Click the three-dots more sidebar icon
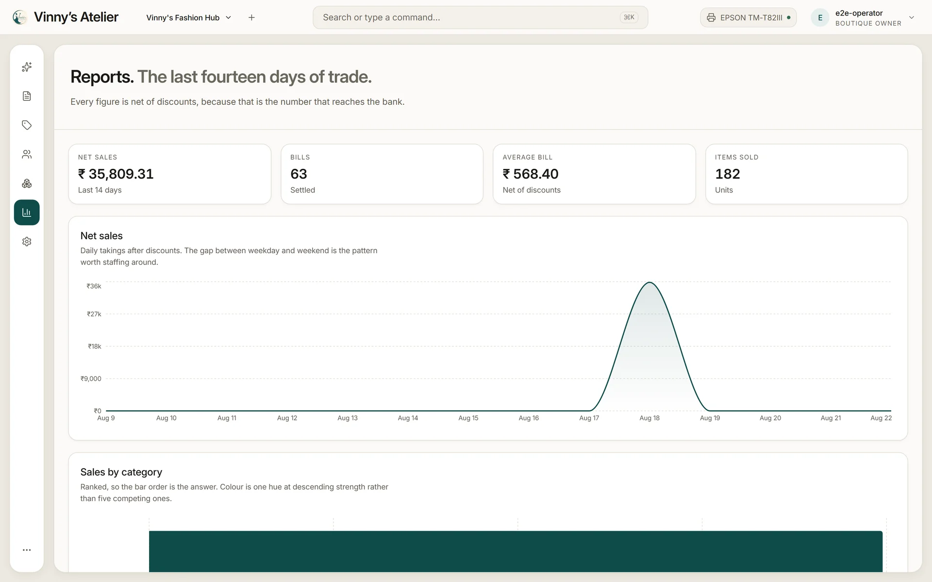This screenshot has height=582, width=932. (x=27, y=550)
